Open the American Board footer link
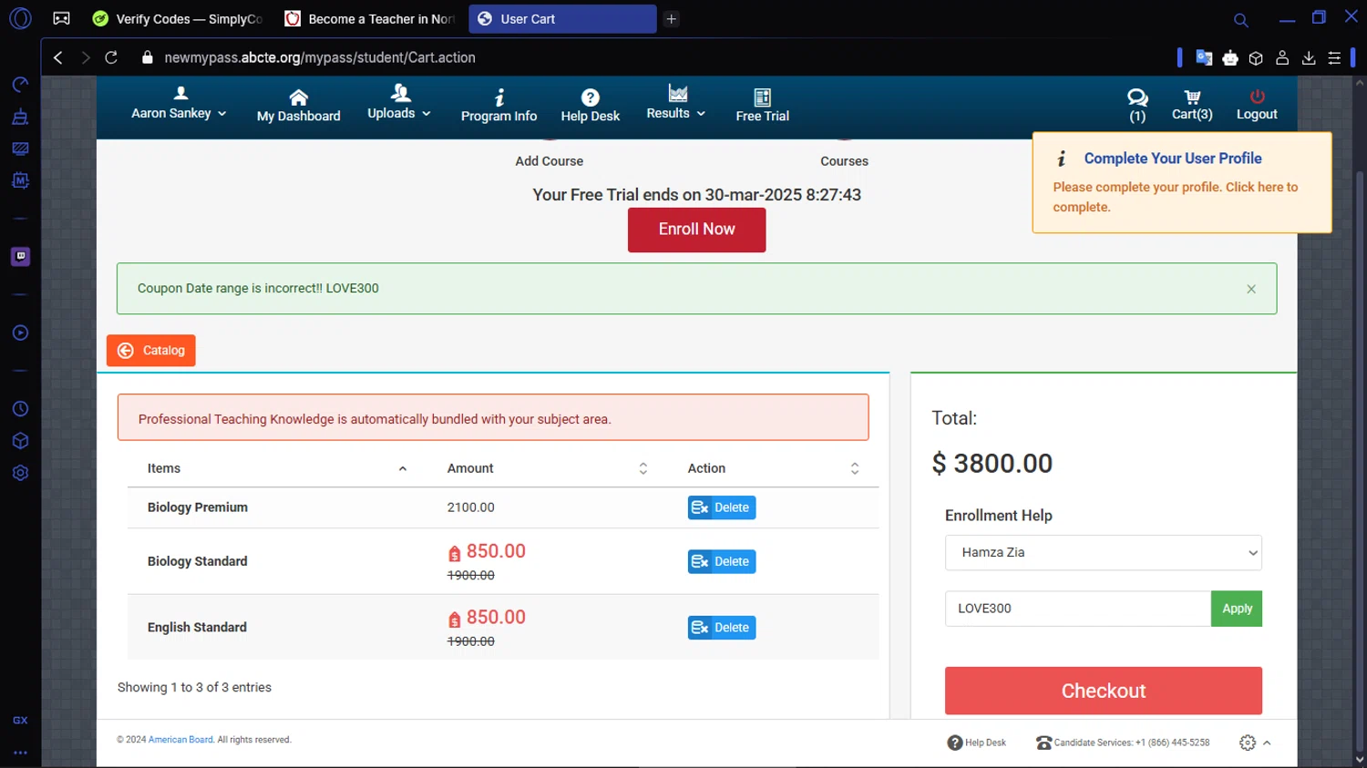 pos(180,740)
